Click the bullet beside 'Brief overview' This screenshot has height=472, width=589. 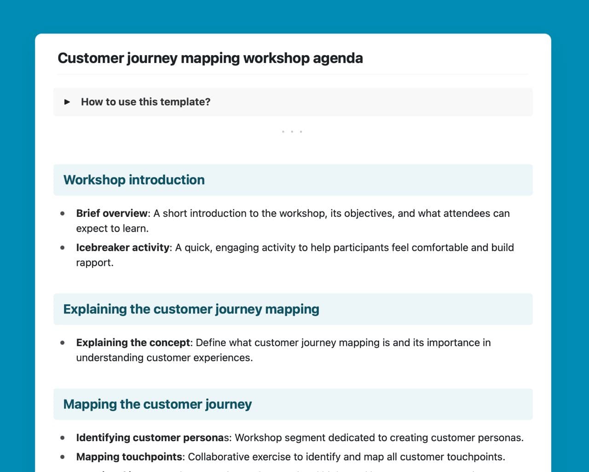[x=63, y=213]
